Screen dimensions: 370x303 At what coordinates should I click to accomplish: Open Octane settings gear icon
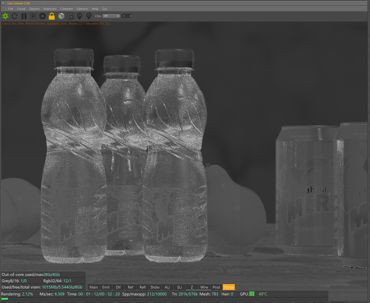43,16
